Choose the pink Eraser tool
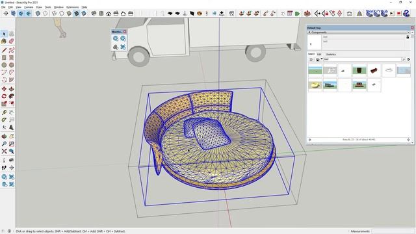This screenshot has height=234, width=416. click(12, 41)
